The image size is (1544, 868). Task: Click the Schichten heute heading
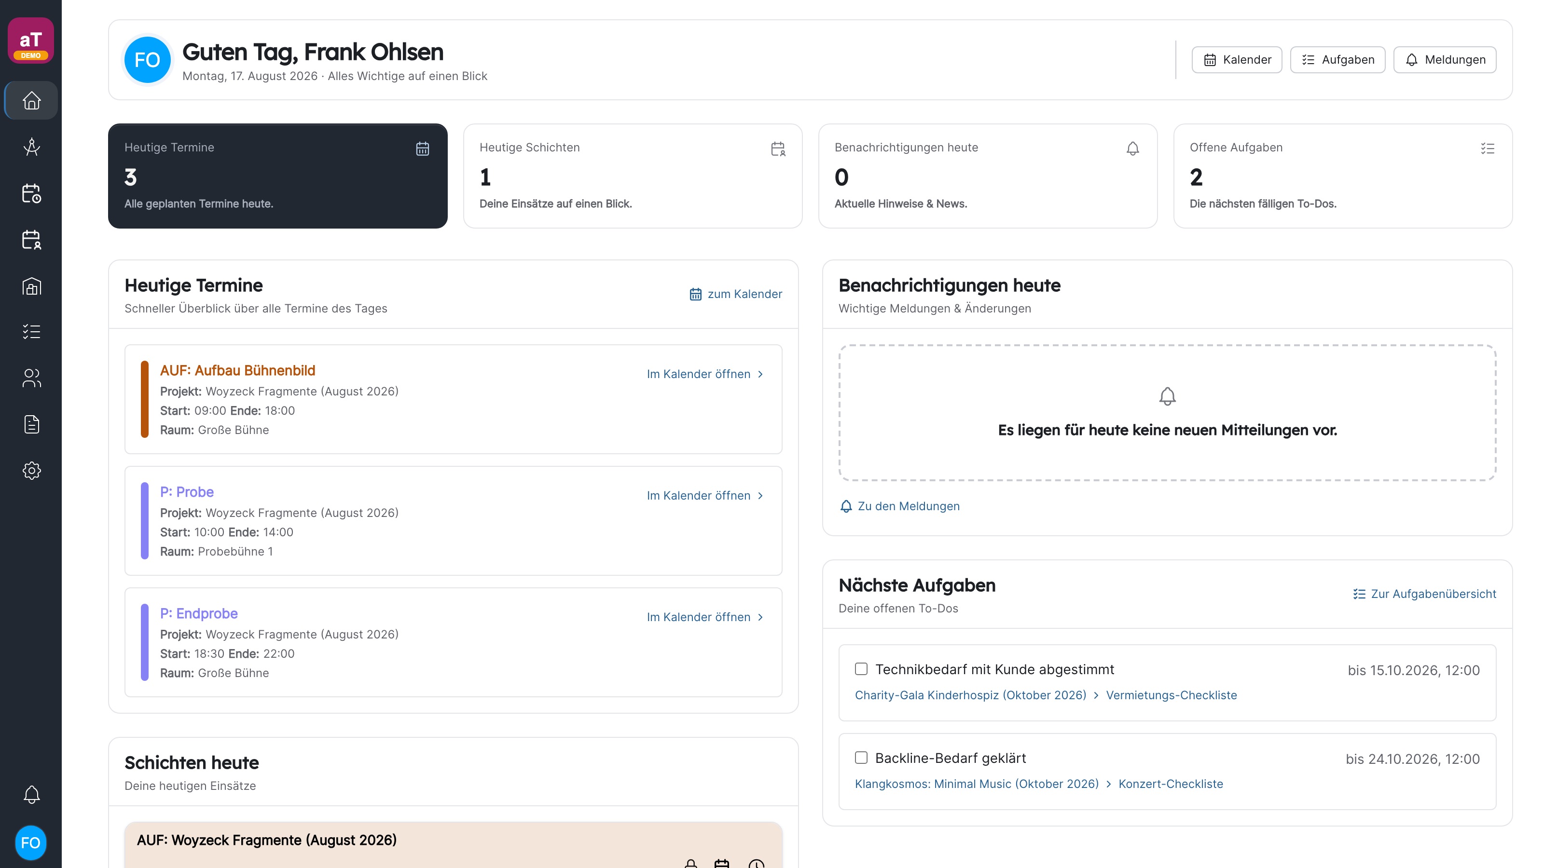point(192,762)
